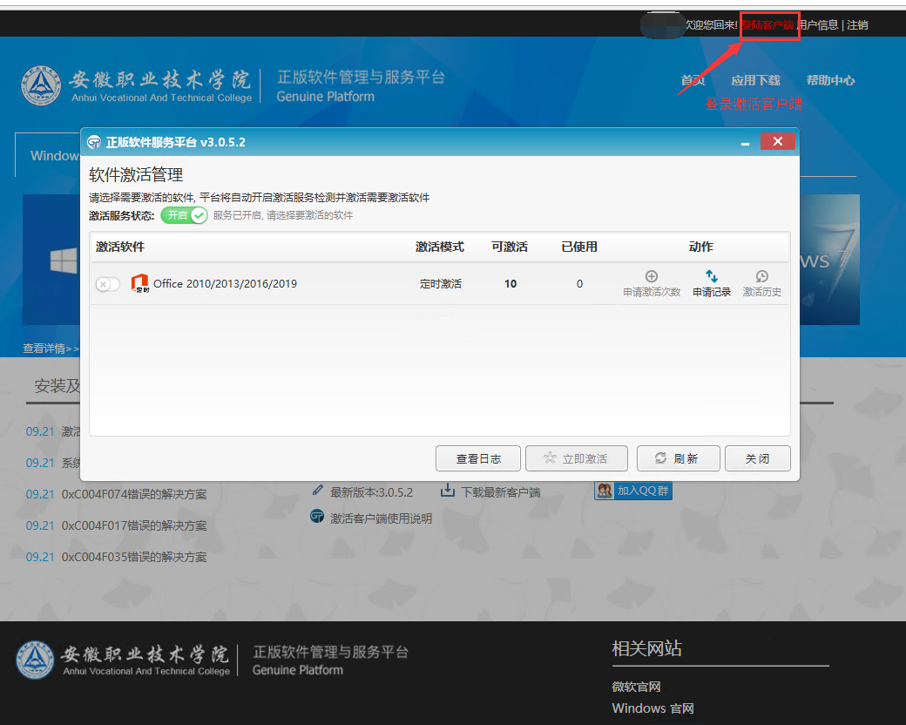Click the 登陆客户端 link at top
Screen dimensions: 906x725
767,25
